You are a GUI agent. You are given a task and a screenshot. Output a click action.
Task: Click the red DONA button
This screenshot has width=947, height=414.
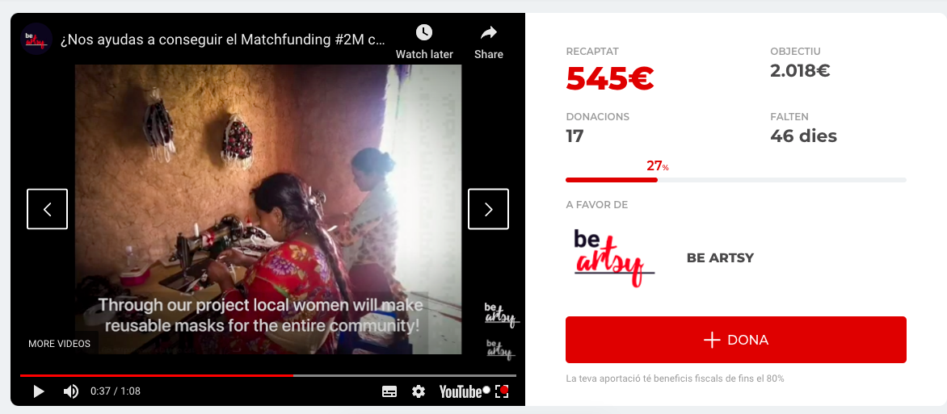(x=735, y=340)
